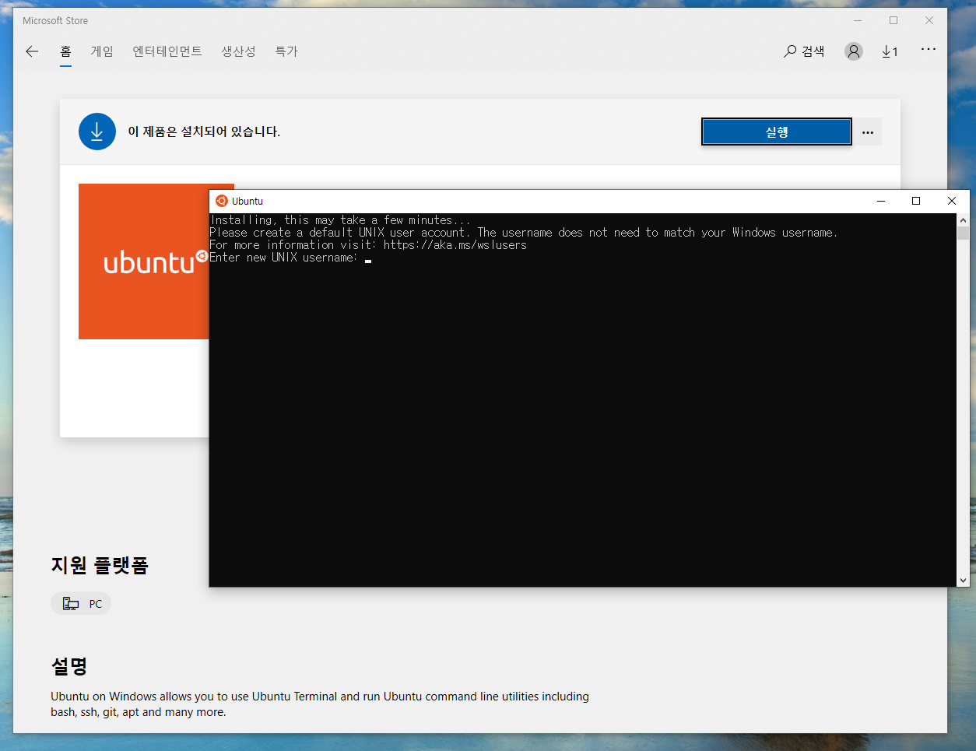Minimize the Microsoft Store window
The height and width of the screenshot is (751, 976).
click(858, 20)
